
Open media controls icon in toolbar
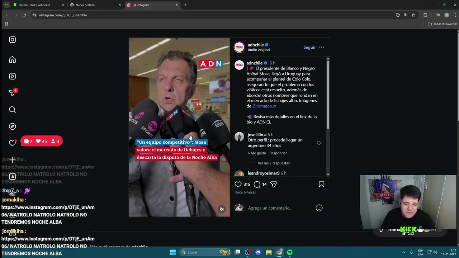[x=438, y=15]
